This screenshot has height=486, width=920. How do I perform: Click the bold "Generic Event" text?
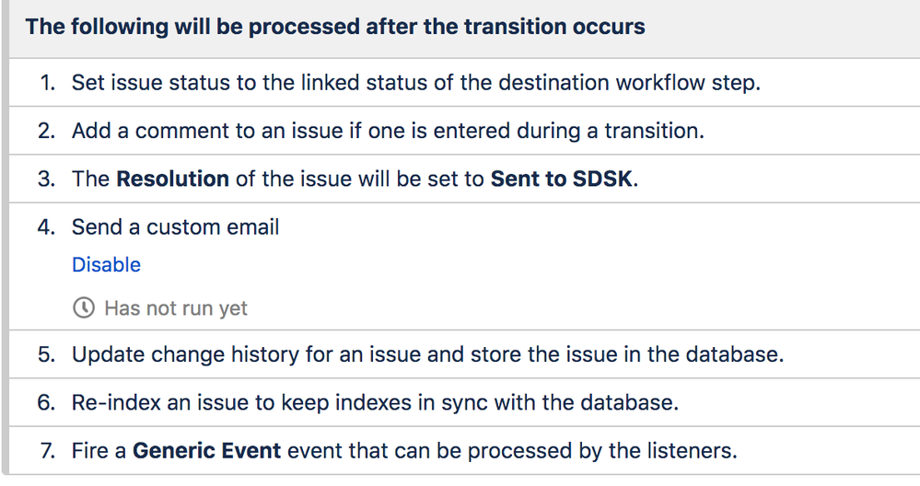pos(206,451)
